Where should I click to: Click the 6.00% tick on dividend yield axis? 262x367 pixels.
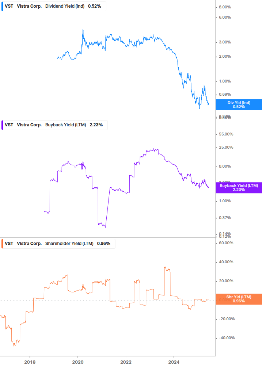tap(225, 17)
